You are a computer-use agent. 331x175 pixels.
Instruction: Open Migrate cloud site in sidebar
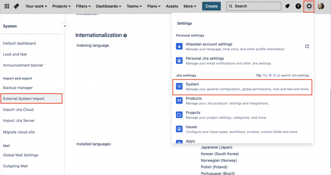pos(19,132)
